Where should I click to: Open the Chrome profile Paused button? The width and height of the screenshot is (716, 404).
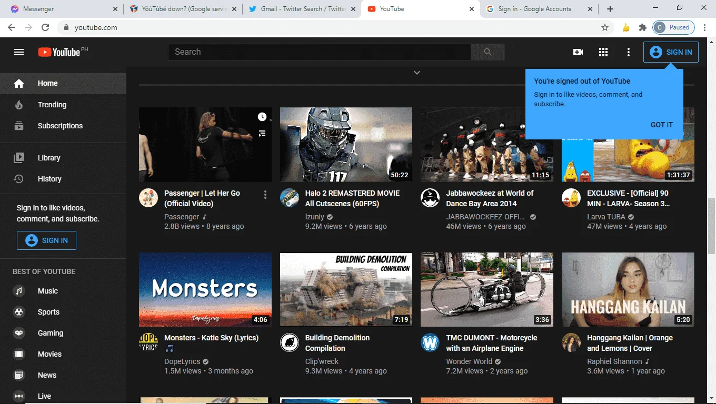(674, 27)
